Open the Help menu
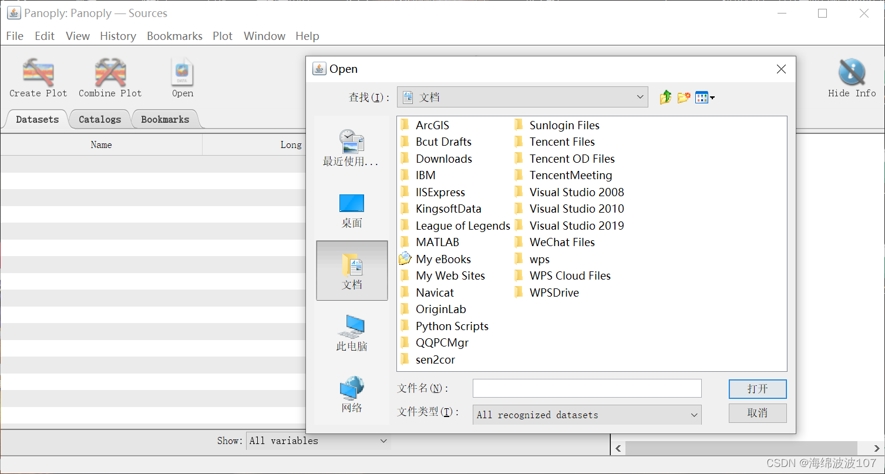This screenshot has height=474, width=885. 307,36
